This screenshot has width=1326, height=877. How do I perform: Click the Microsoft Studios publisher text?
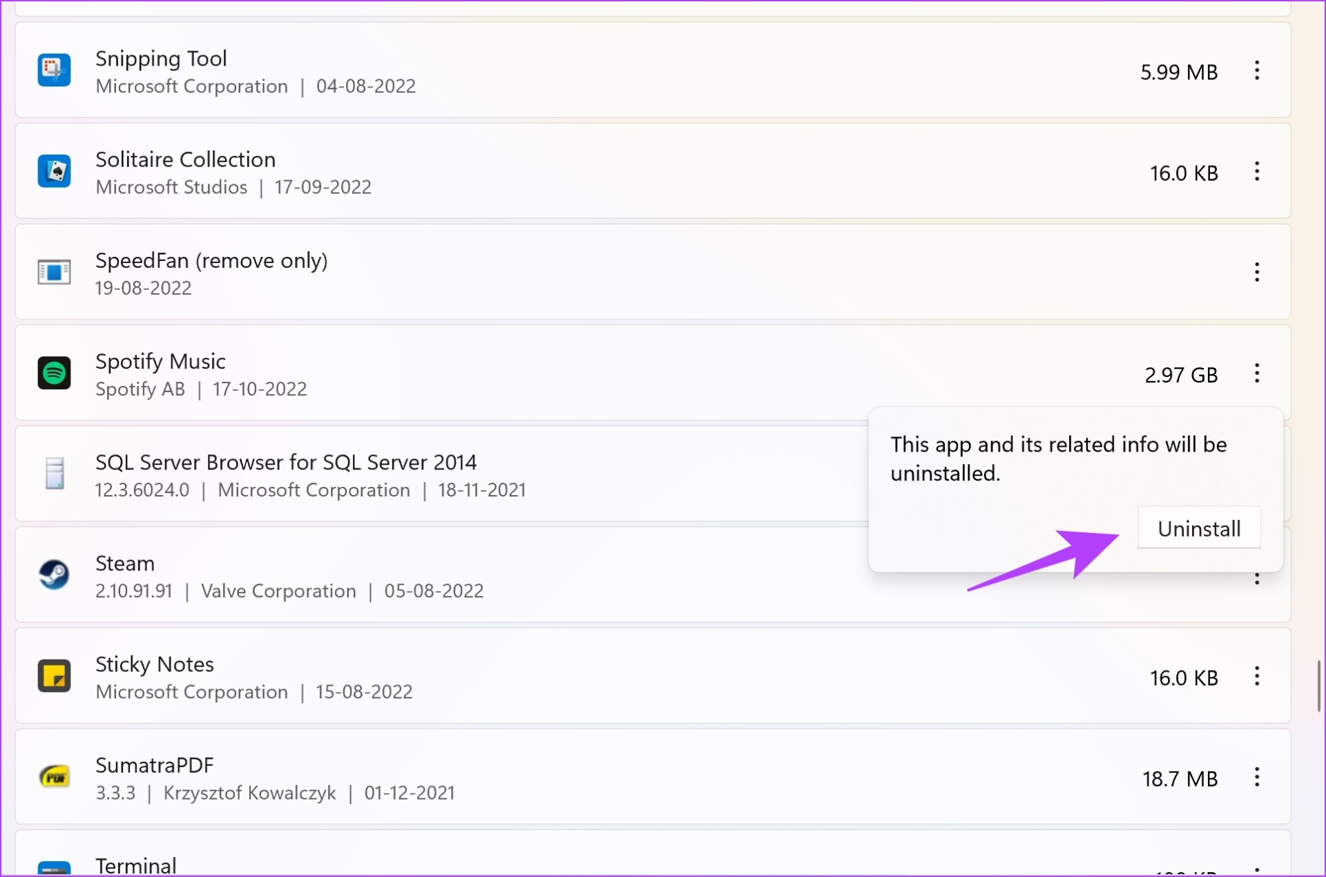[171, 187]
